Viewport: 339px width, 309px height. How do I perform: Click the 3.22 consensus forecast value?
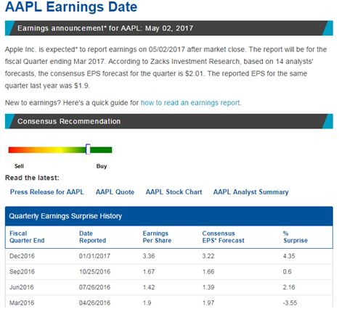208,256
